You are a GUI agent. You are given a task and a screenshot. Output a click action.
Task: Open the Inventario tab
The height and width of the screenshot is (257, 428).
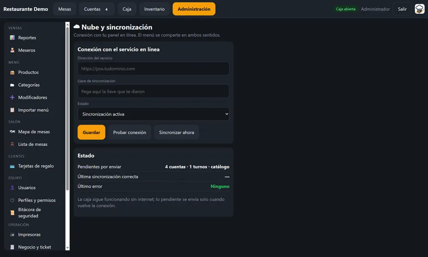[x=155, y=9]
